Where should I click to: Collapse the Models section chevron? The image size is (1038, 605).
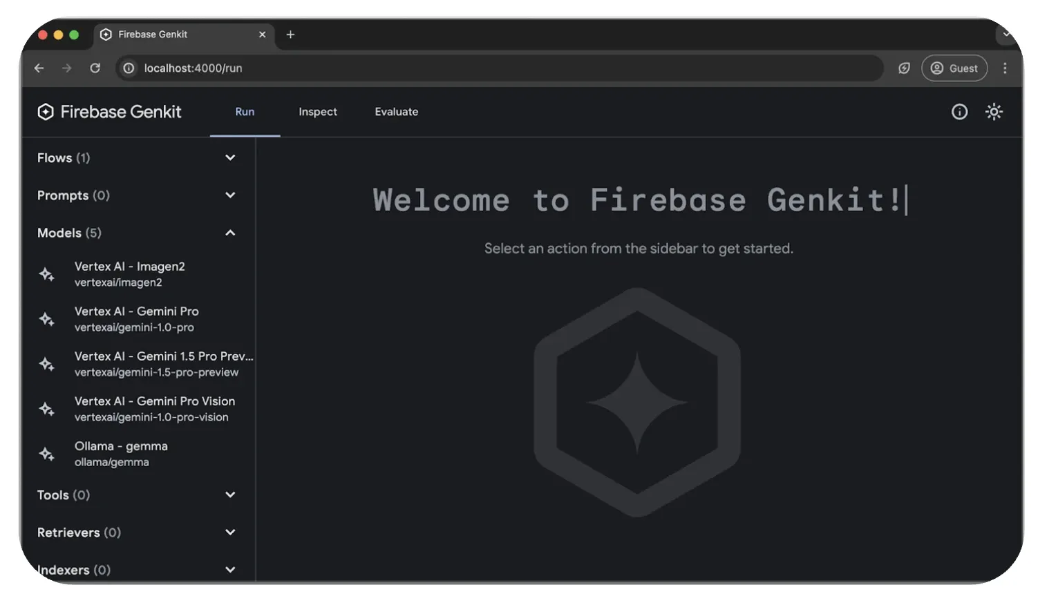pos(230,233)
